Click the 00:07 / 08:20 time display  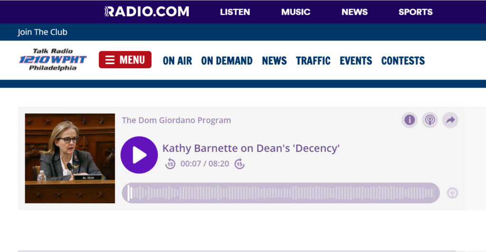point(205,163)
